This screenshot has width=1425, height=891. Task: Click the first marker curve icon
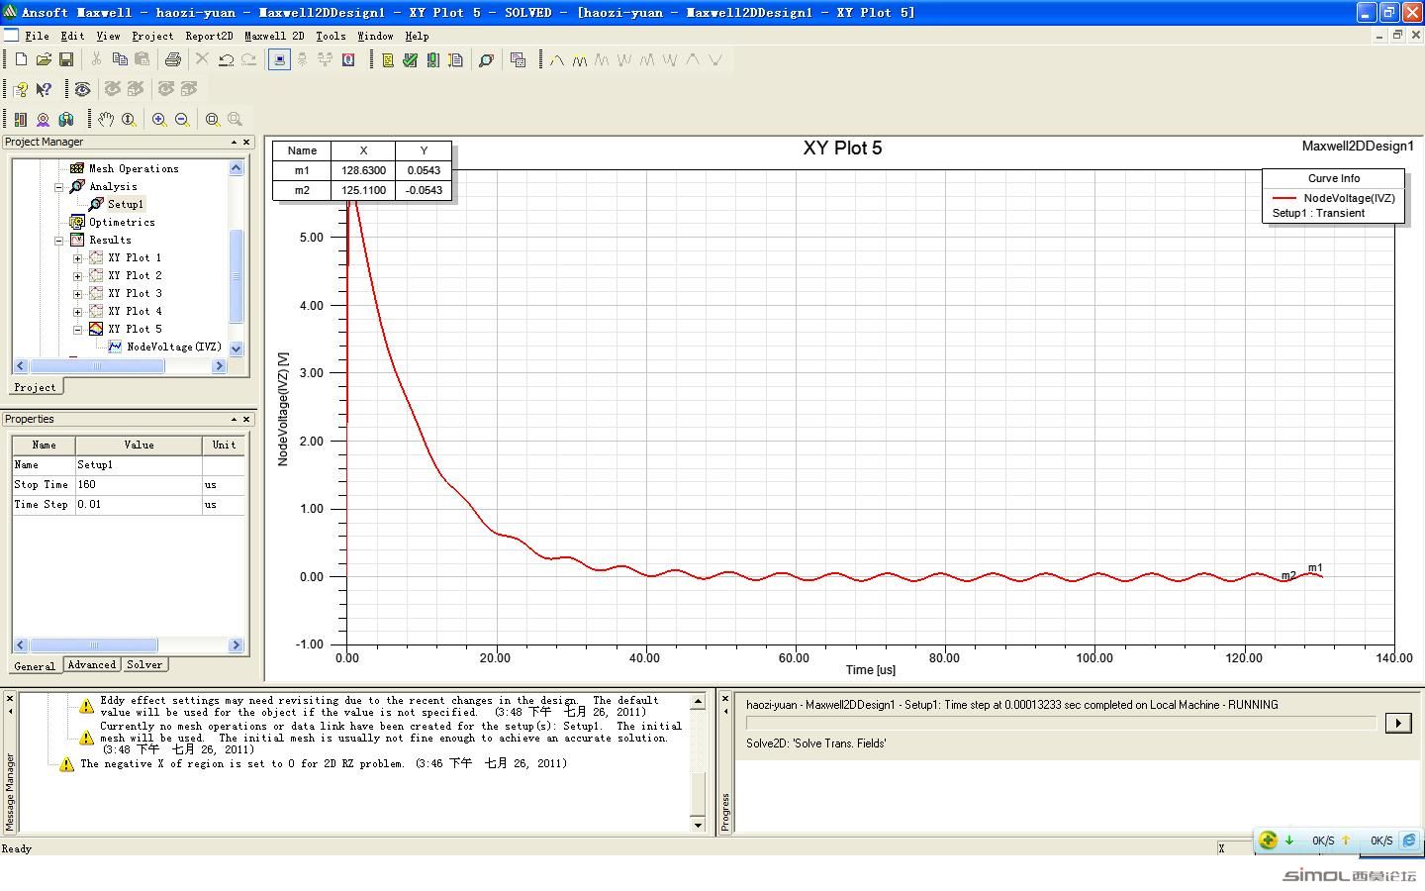[x=557, y=60]
